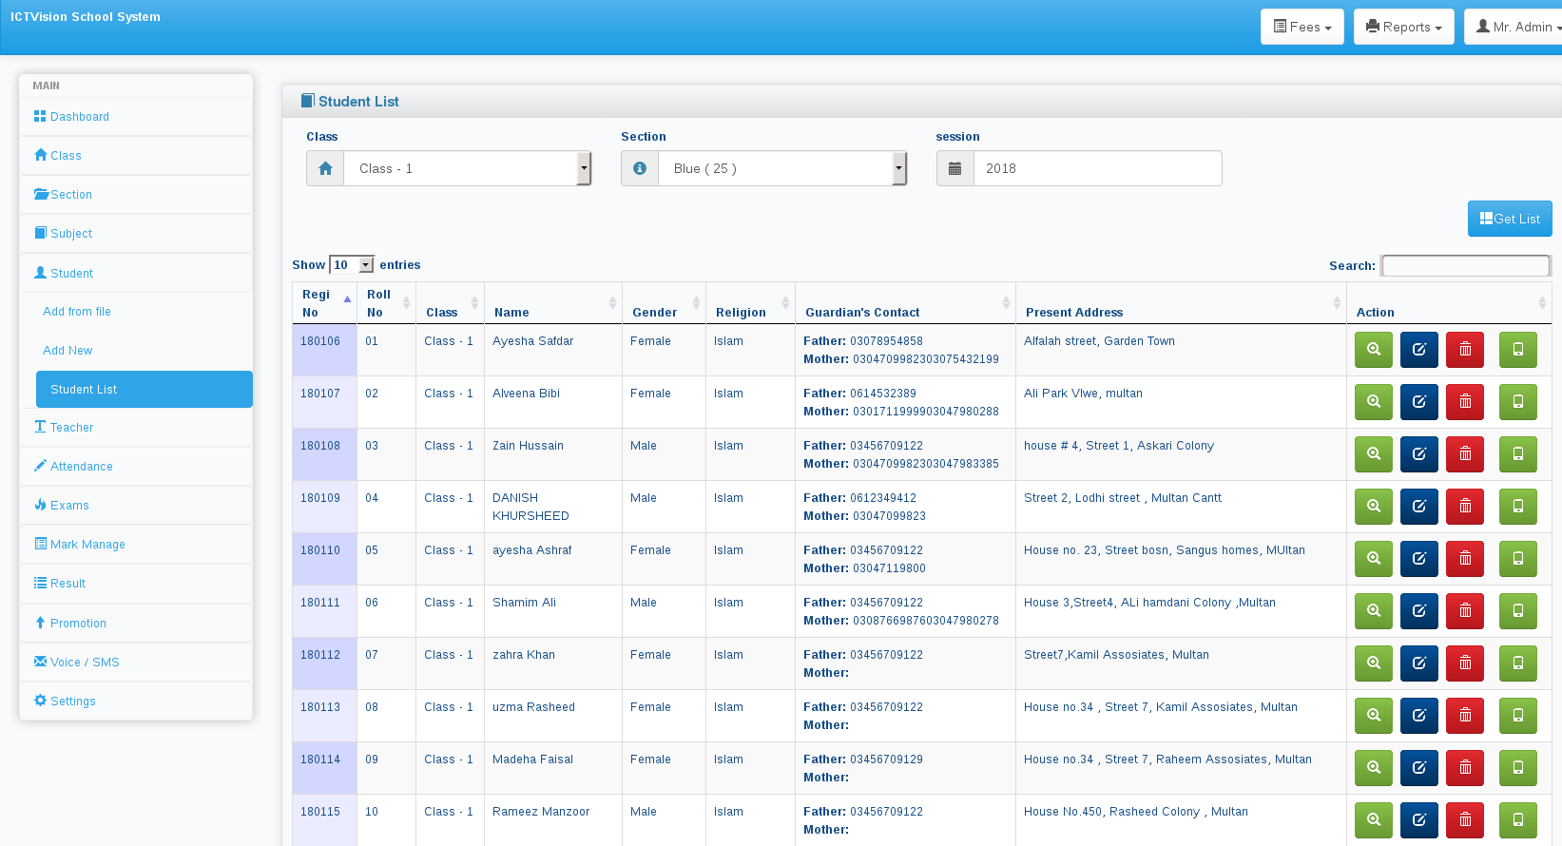
Task: Open Attendance in sidebar menu
Action: pyautogui.click(x=136, y=467)
